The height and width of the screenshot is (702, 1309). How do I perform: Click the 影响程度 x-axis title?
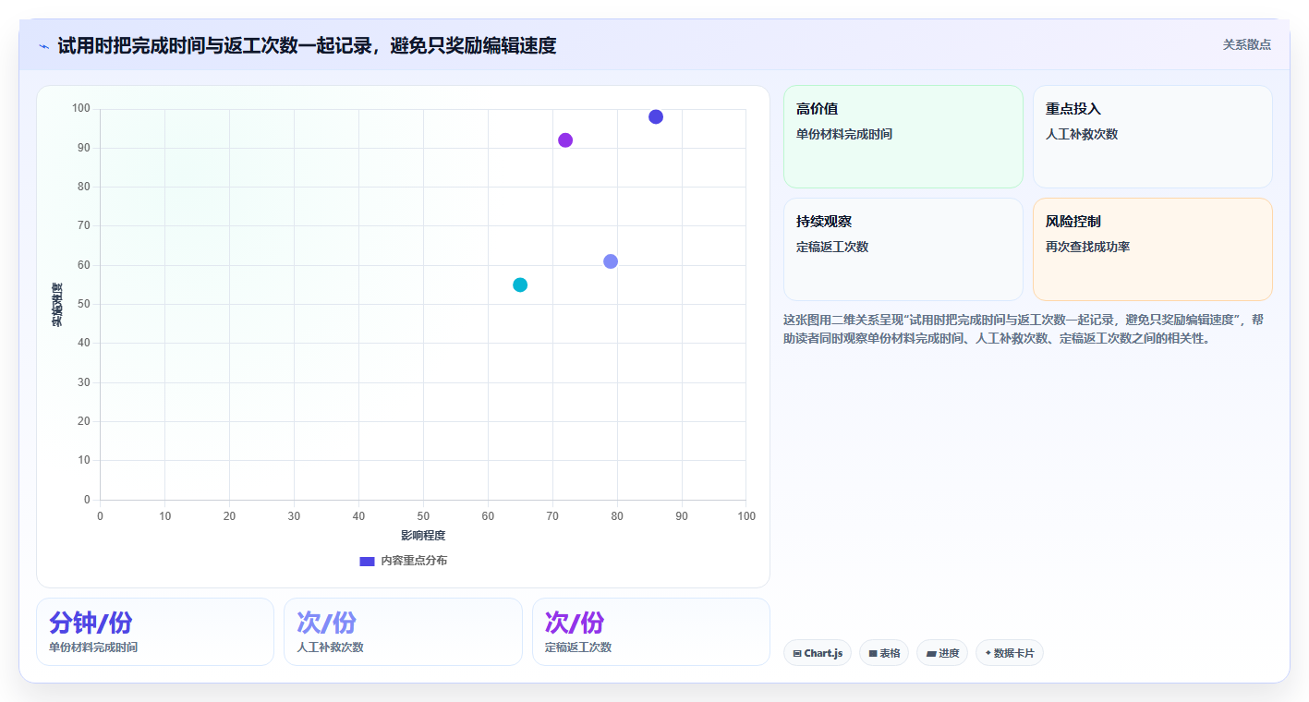(423, 536)
